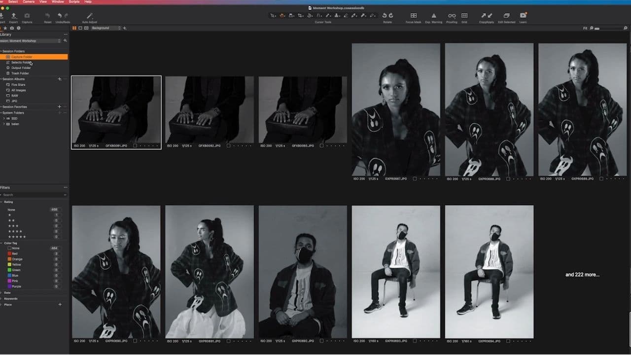The image size is (631, 355).
Task: Open the View menu
Action: point(43,2)
